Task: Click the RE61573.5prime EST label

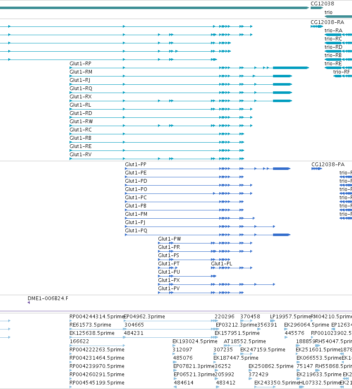Action: click(90, 325)
